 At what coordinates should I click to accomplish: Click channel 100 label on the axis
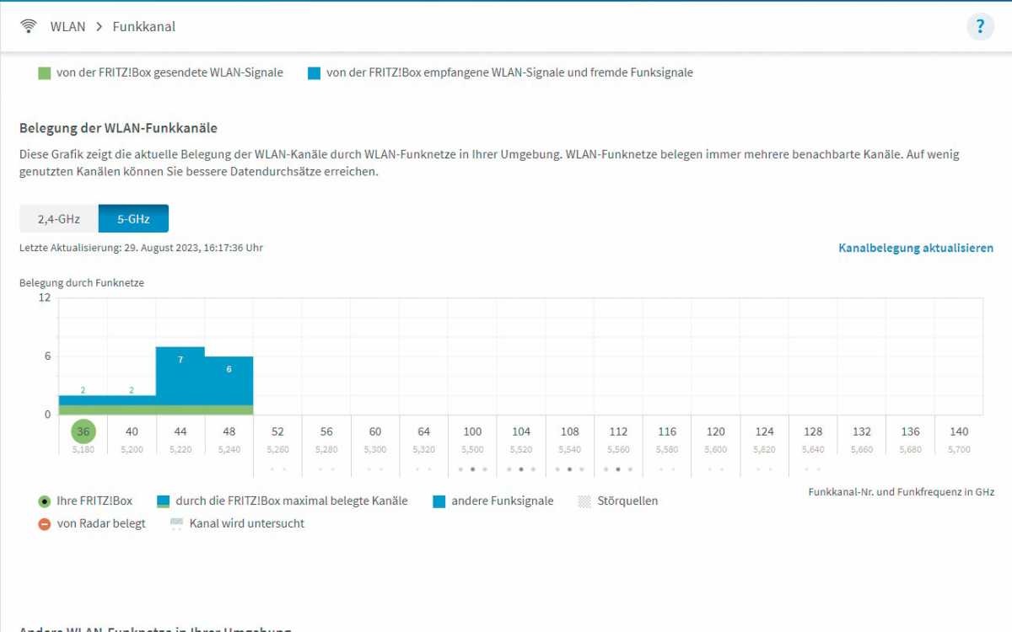(x=472, y=431)
